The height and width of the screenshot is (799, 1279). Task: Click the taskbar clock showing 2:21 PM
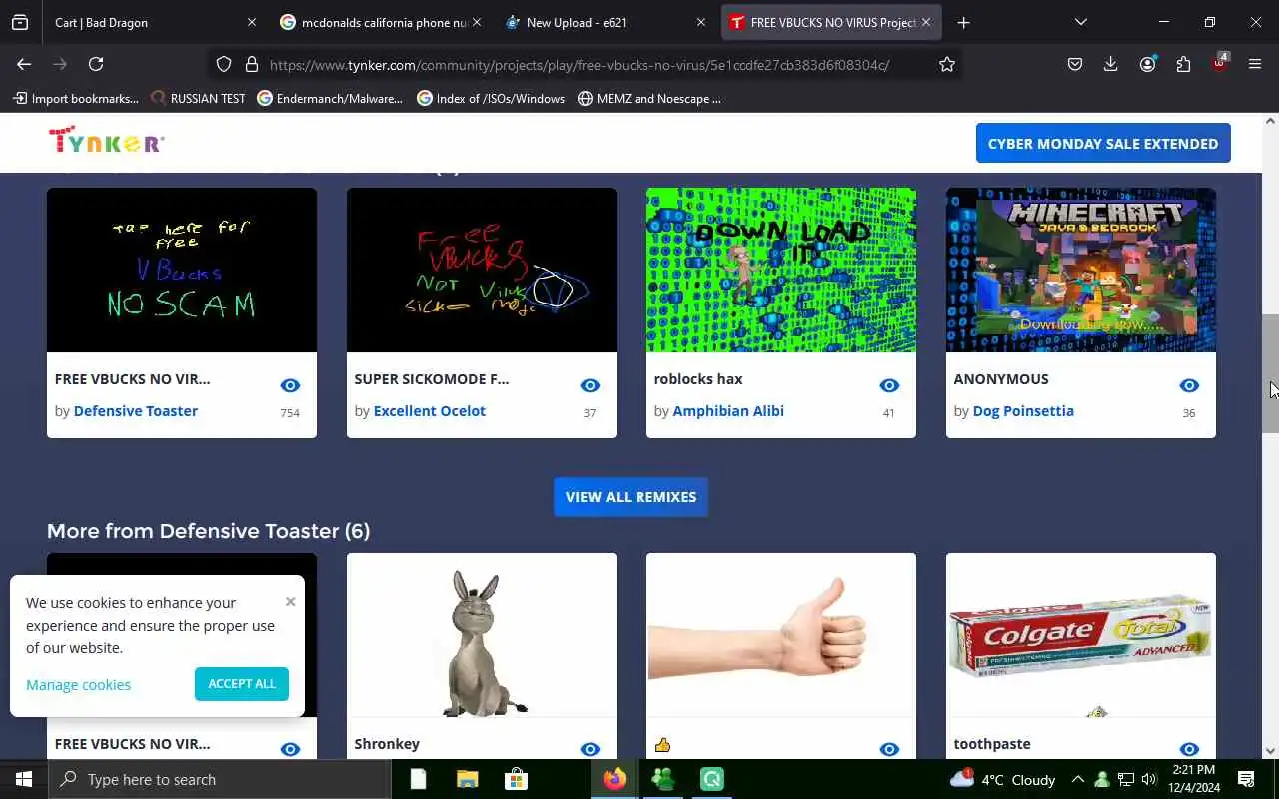coord(1192,779)
